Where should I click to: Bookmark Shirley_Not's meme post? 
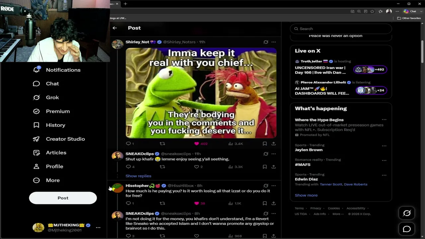(x=265, y=144)
